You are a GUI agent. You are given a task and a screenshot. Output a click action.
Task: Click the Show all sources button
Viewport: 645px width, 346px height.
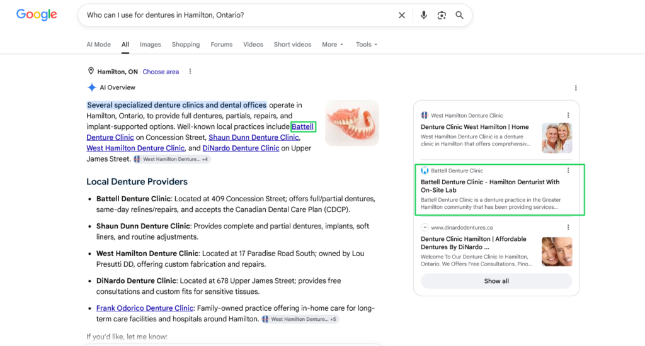496,281
